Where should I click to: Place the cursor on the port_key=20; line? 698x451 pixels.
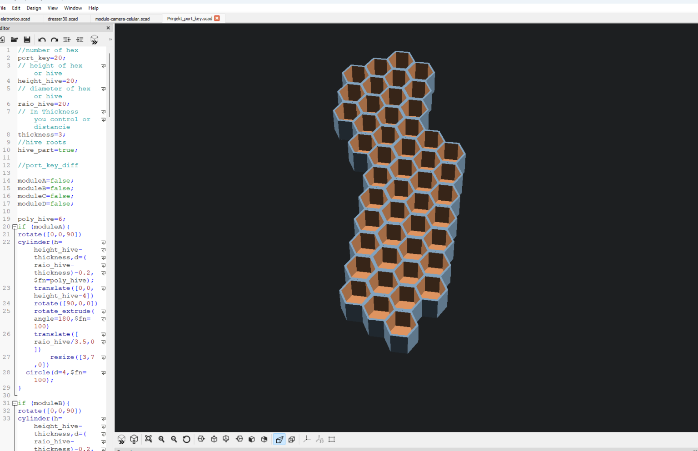41,58
